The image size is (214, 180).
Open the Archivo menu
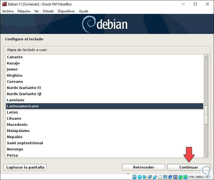[x=8, y=11]
